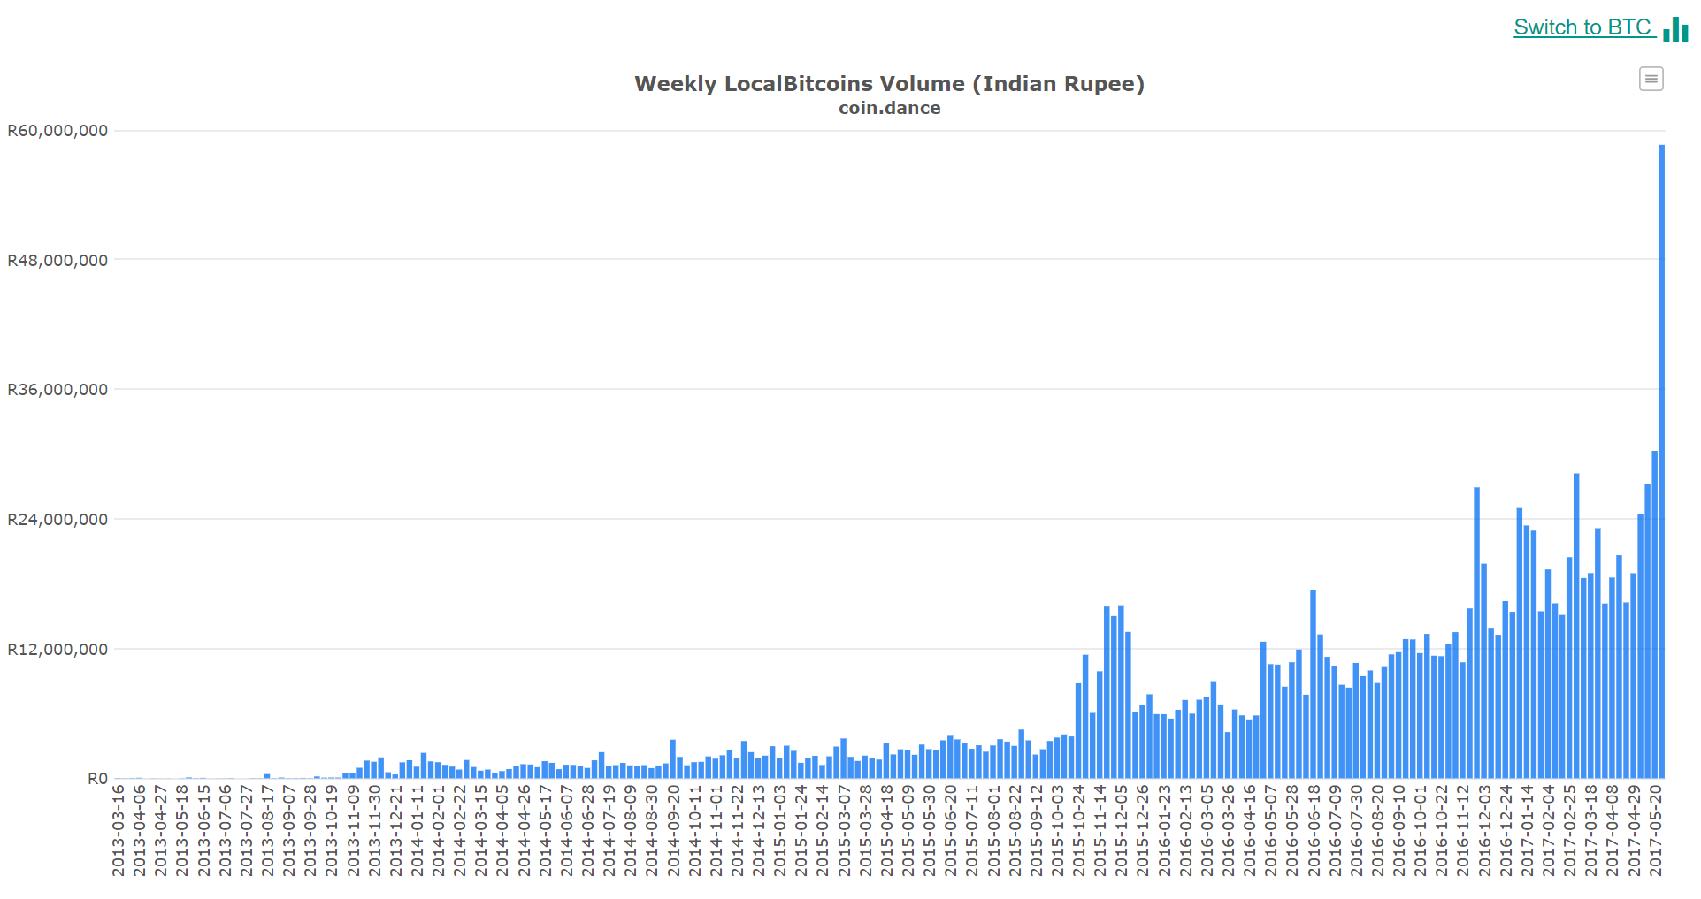The width and height of the screenshot is (1701, 899).
Task: Click the 2016-12-03 date label
Action: pyautogui.click(x=1485, y=831)
